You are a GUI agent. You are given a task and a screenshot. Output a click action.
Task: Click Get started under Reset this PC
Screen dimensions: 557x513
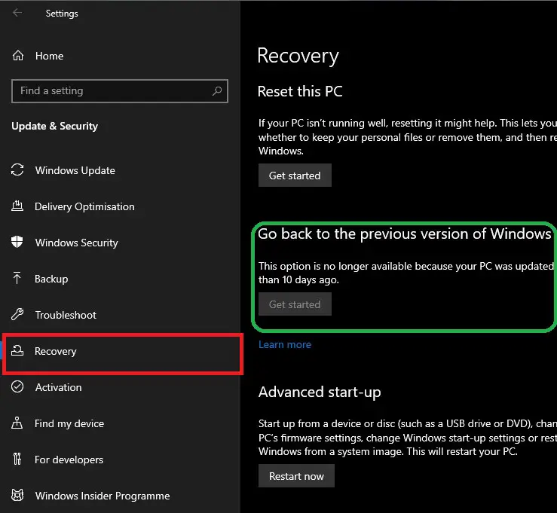(295, 176)
